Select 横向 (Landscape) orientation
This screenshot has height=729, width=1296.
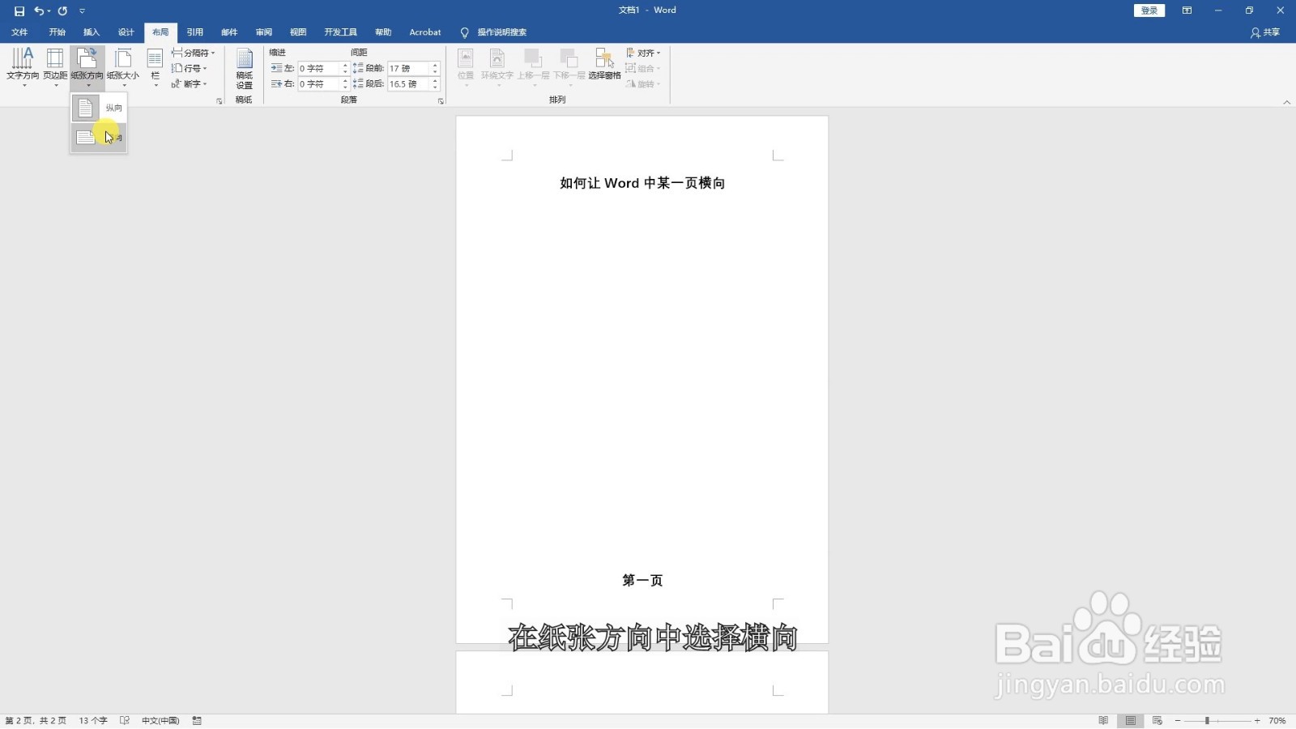99,138
